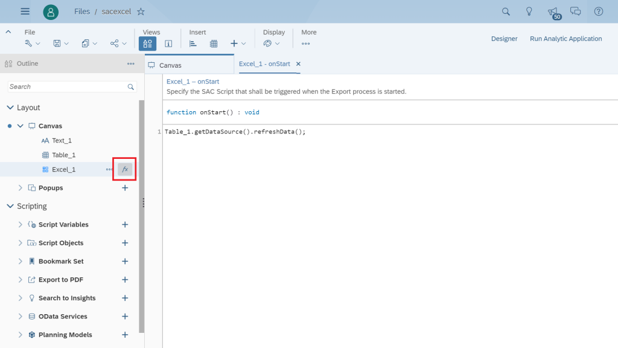618x348 pixels.
Task: Open the lightbulb insights icon
Action: point(529,11)
